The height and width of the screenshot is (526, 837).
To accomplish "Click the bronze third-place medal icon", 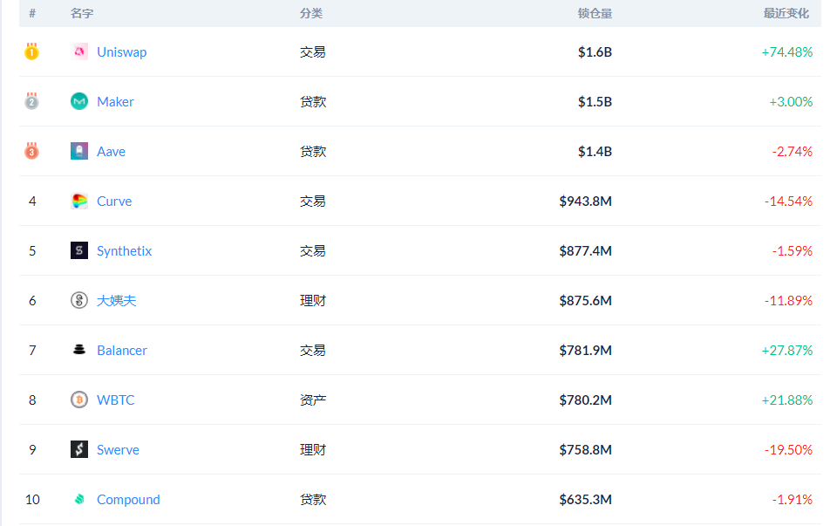I will (32, 151).
